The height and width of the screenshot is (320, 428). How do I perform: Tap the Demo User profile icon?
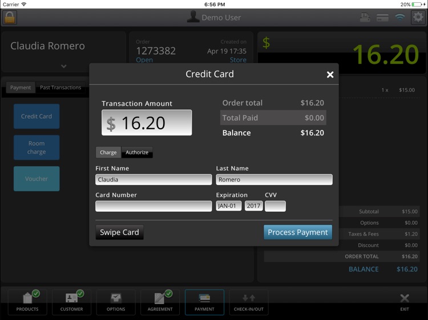(x=193, y=17)
